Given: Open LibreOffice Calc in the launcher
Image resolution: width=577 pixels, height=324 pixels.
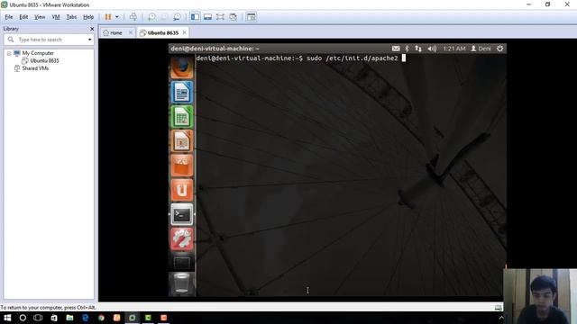Looking at the screenshot, I should pos(182,116).
